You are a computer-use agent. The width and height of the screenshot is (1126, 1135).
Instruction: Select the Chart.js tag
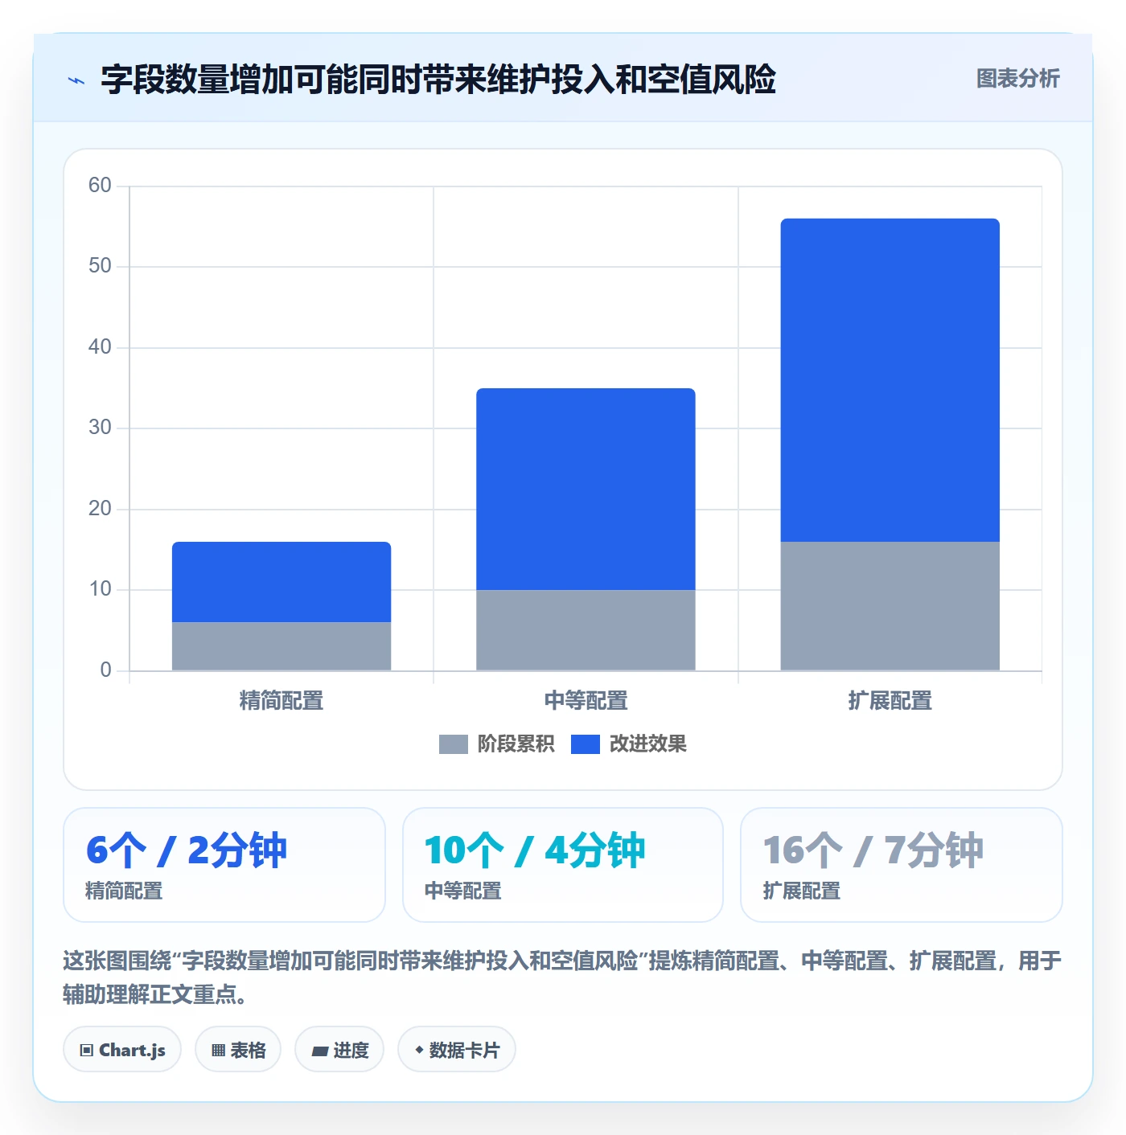tap(122, 1049)
